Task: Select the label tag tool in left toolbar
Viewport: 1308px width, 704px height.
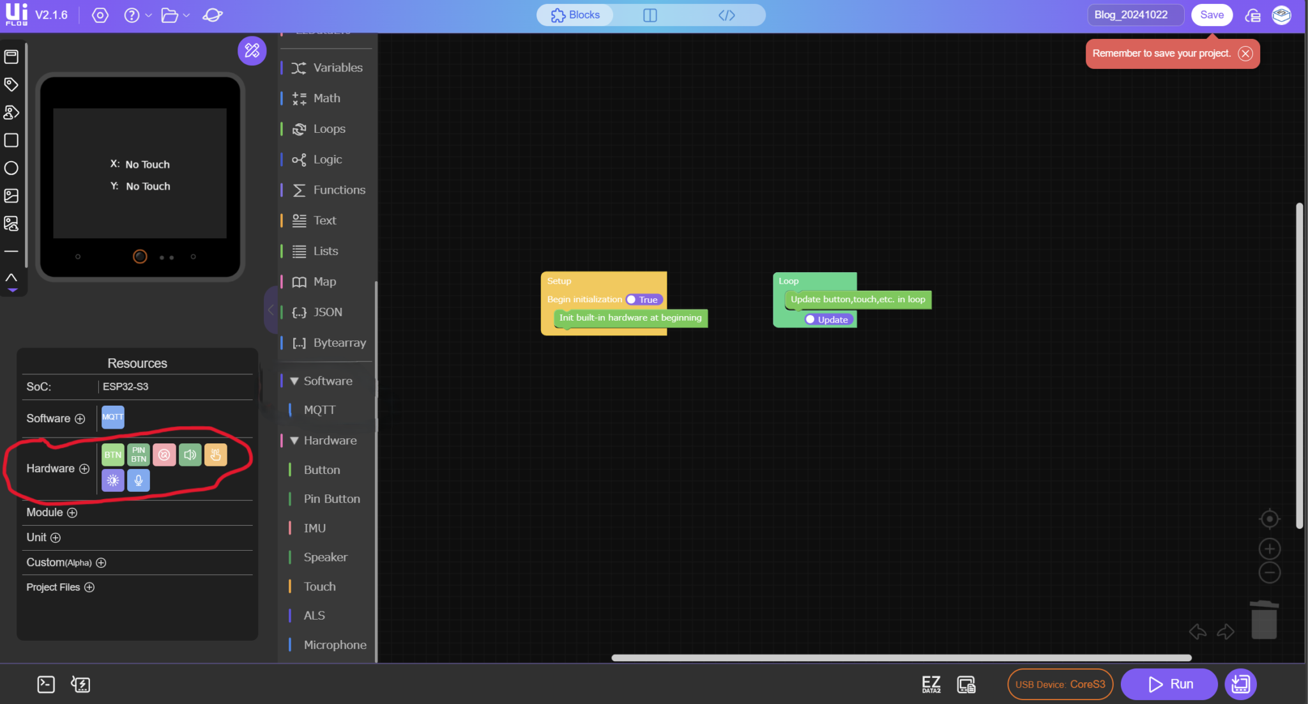Action: click(11, 84)
